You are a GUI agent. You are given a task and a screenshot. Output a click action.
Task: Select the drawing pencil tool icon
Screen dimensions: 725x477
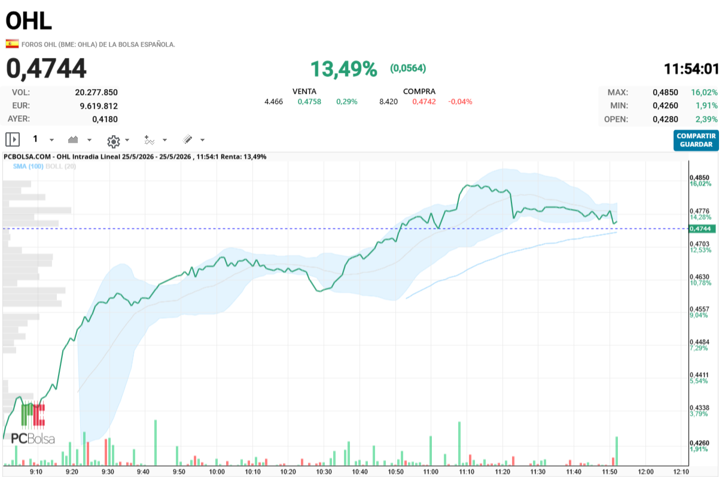(187, 139)
